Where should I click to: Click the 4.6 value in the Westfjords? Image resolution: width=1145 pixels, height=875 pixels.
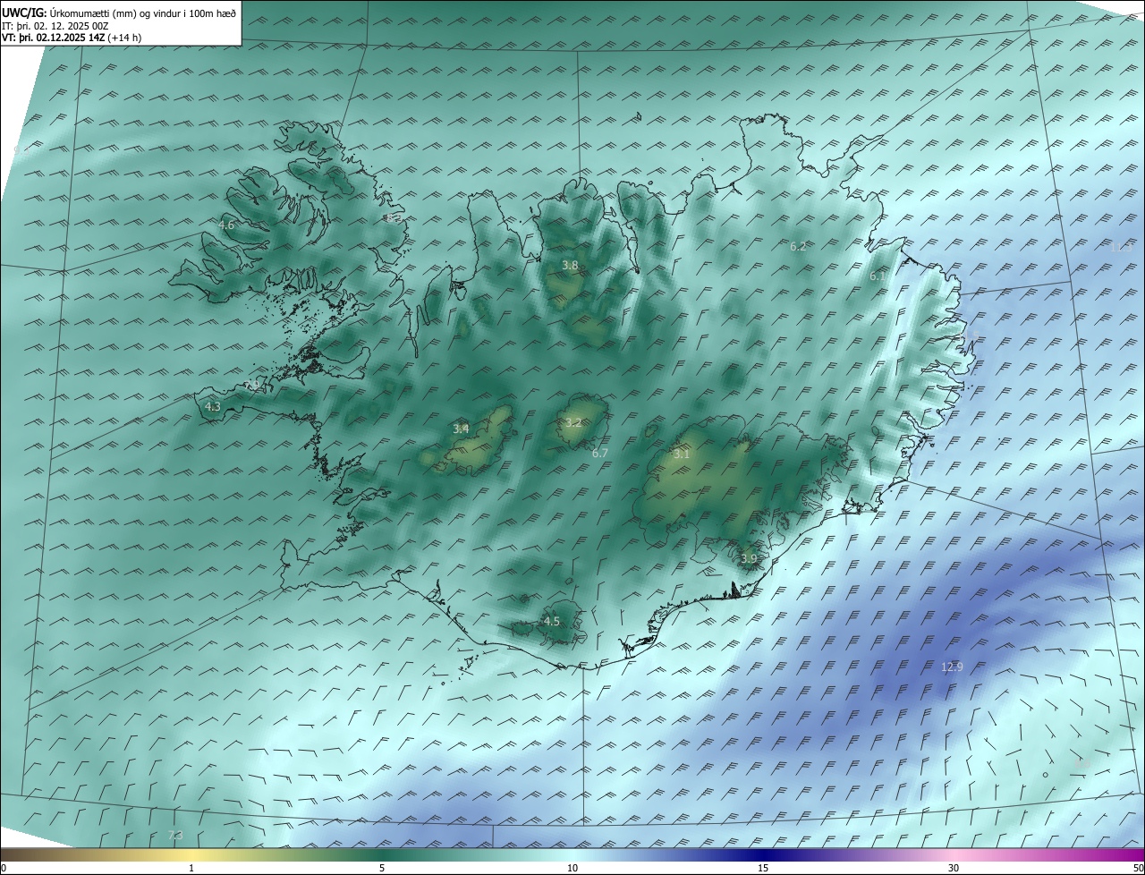[x=226, y=225]
